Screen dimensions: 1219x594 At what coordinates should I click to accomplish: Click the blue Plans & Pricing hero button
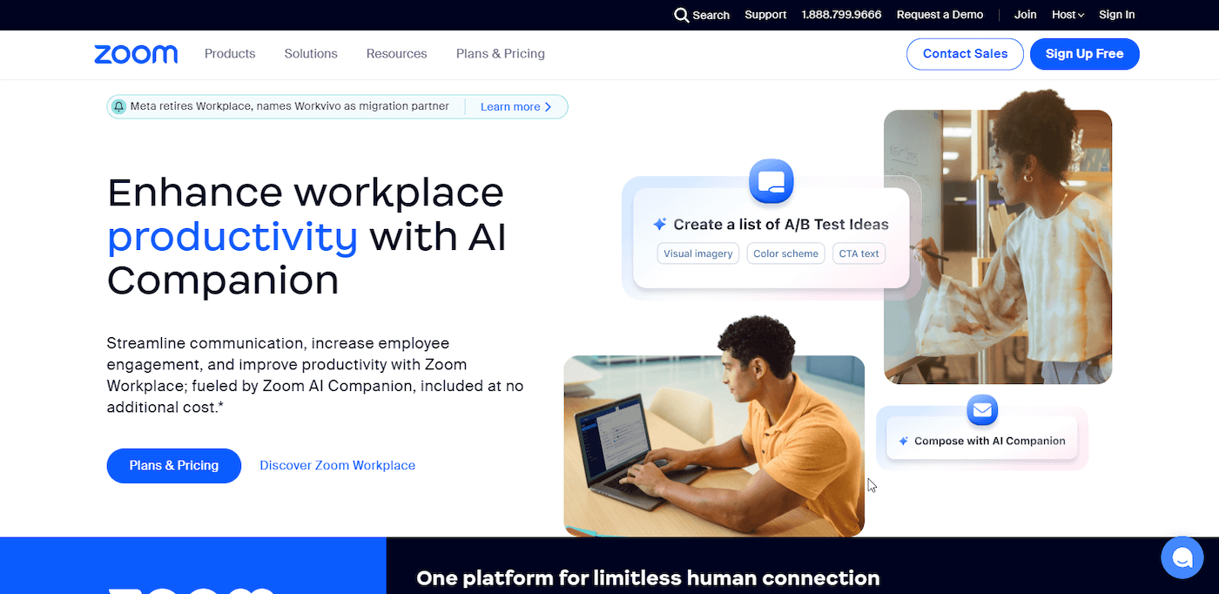[x=174, y=466]
